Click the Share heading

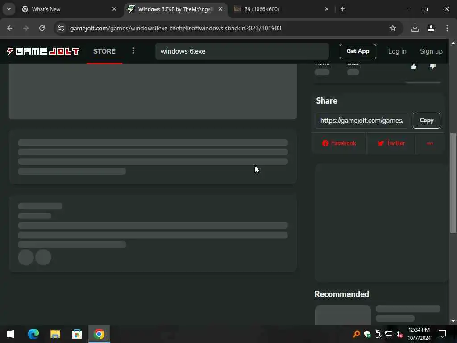click(x=327, y=100)
